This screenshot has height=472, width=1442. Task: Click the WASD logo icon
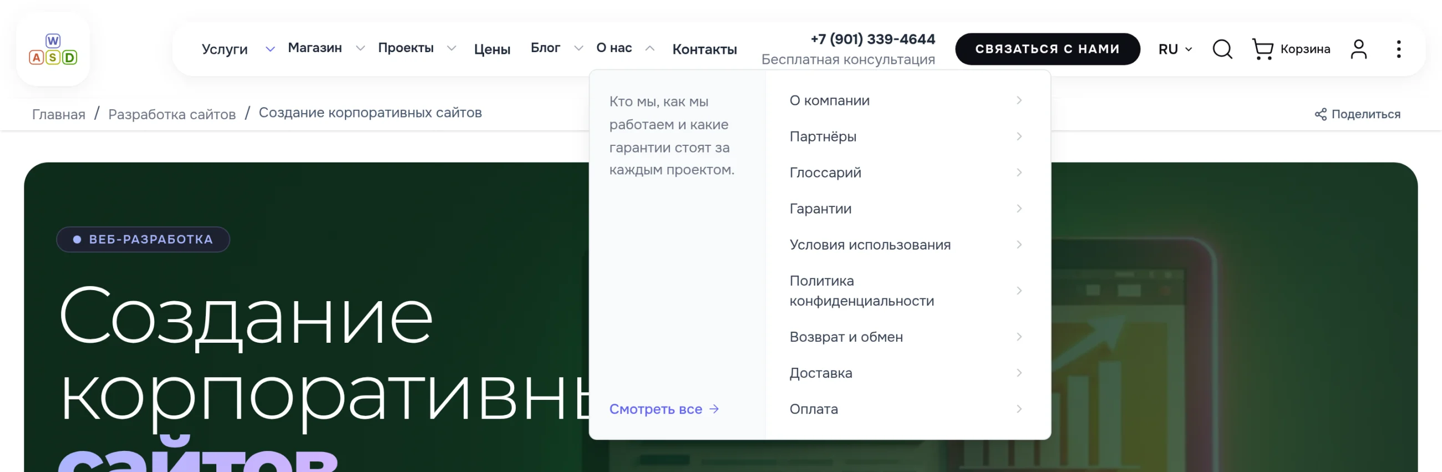pyautogui.click(x=53, y=49)
